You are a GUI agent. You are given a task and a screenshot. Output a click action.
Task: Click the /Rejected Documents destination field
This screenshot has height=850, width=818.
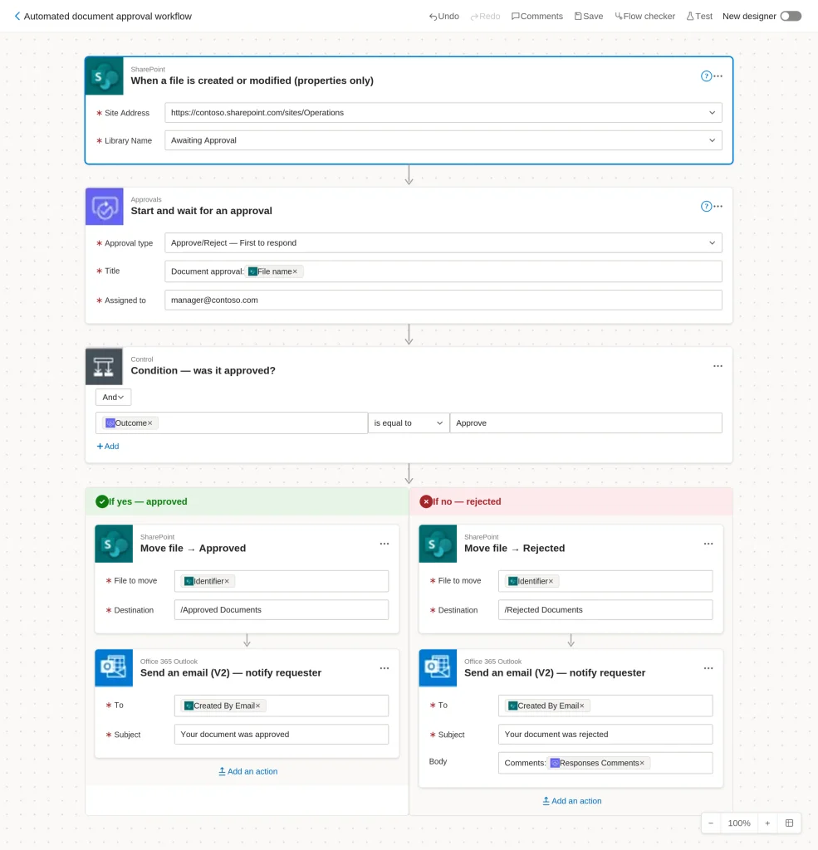pyautogui.click(x=605, y=610)
